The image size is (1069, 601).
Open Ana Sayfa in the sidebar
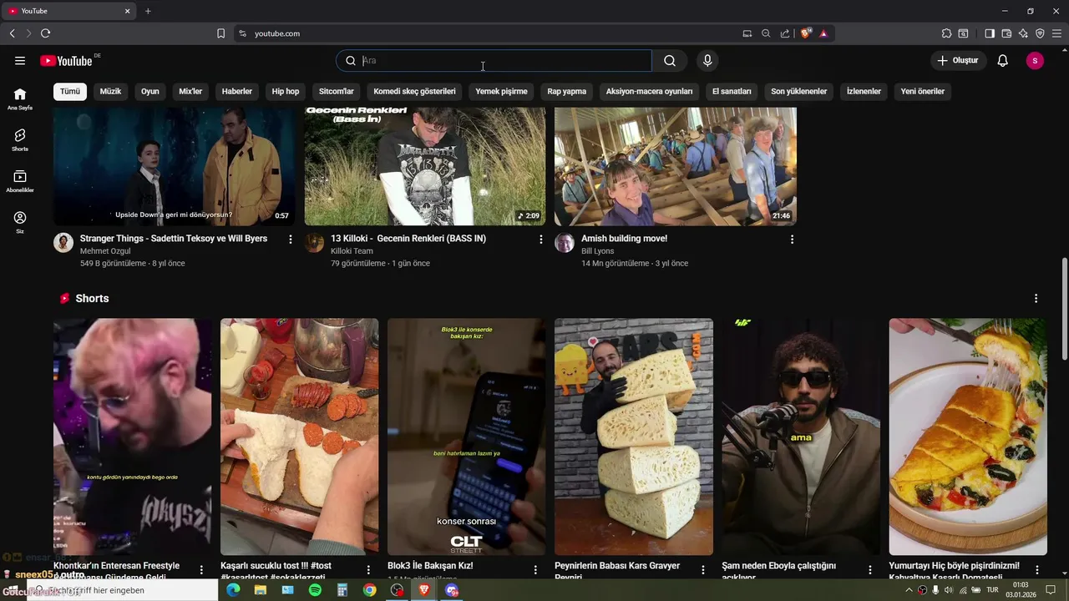[x=20, y=98]
